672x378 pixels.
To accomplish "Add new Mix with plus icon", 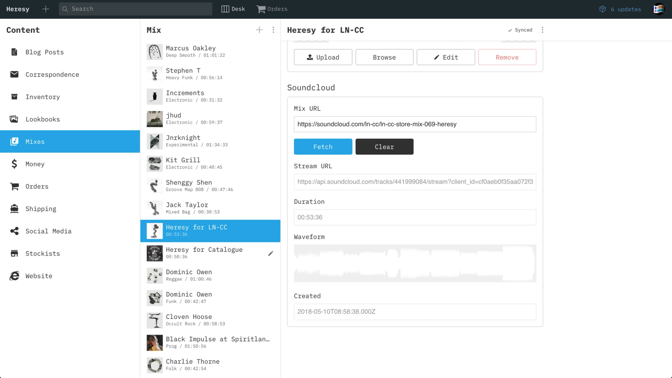I will pyautogui.click(x=259, y=30).
